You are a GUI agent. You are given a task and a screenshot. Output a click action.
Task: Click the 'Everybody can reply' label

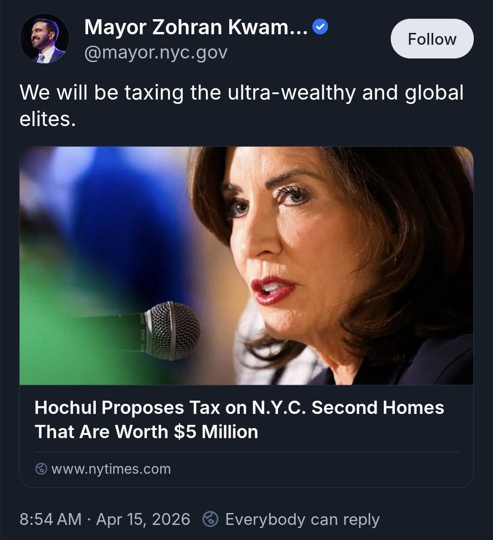point(302,519)
